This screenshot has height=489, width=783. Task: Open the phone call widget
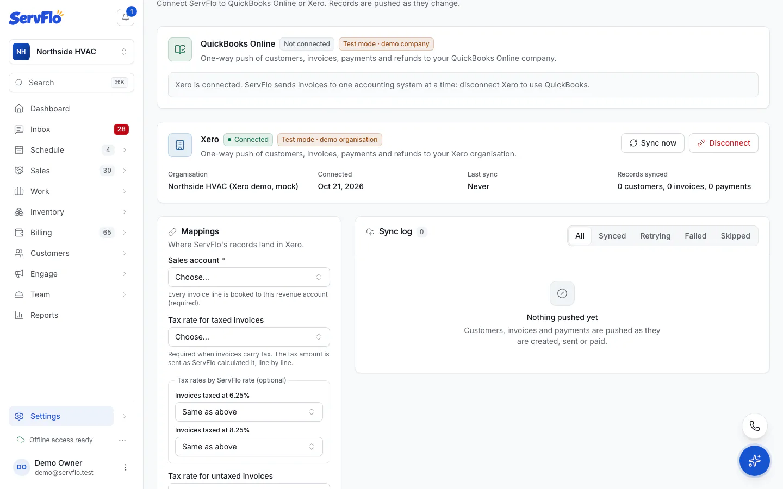point(755,426)
